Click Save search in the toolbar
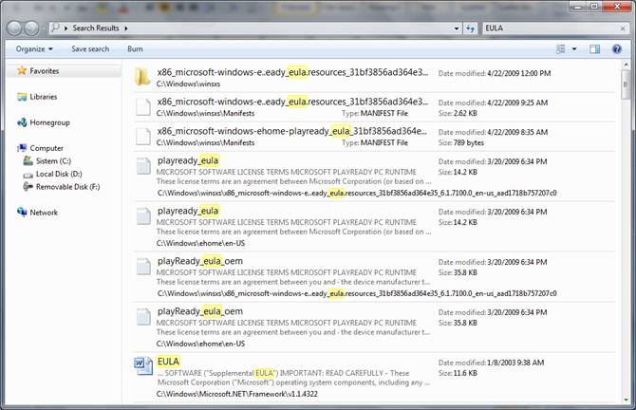 click(x=90, y=49)
